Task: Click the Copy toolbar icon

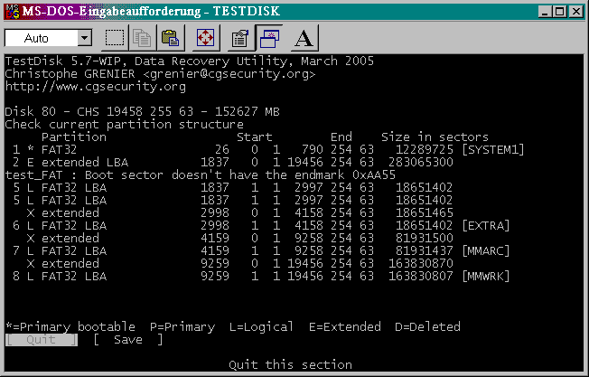Action: [x=142, y=38]
